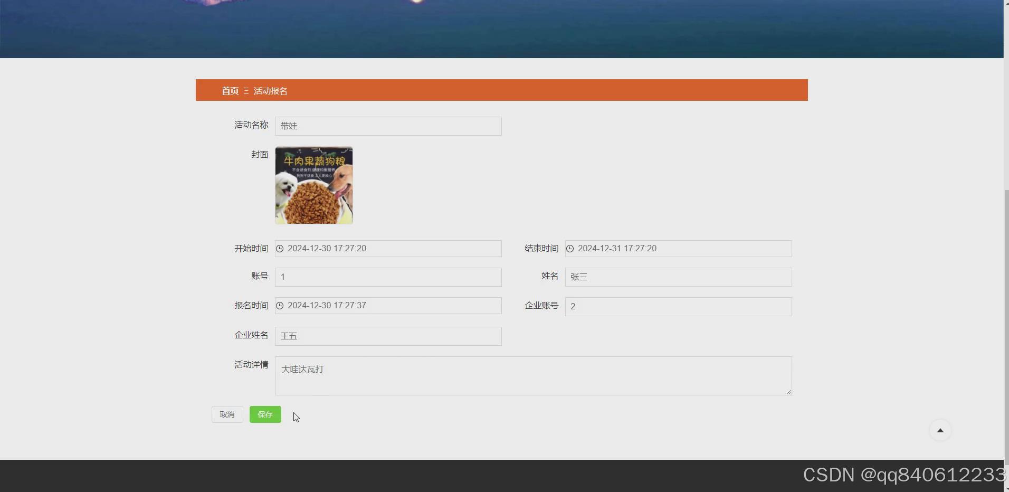Click the 账号 label
Image resolution: width=1009 pixels, height=492 pixels.
click(x=260, y=276)
